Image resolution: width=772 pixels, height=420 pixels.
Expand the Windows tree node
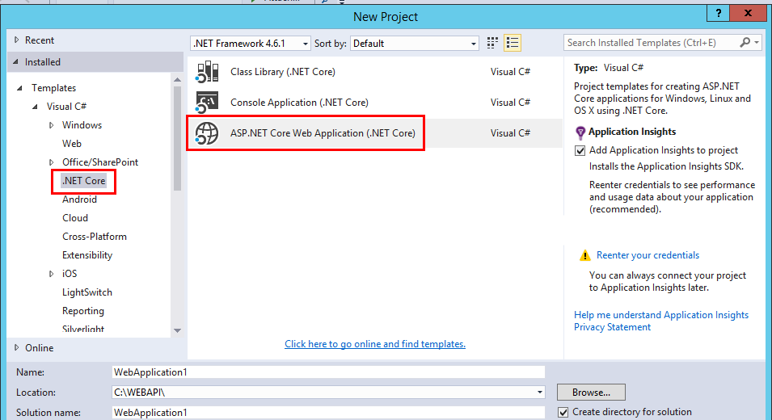[x=51, y=125]
